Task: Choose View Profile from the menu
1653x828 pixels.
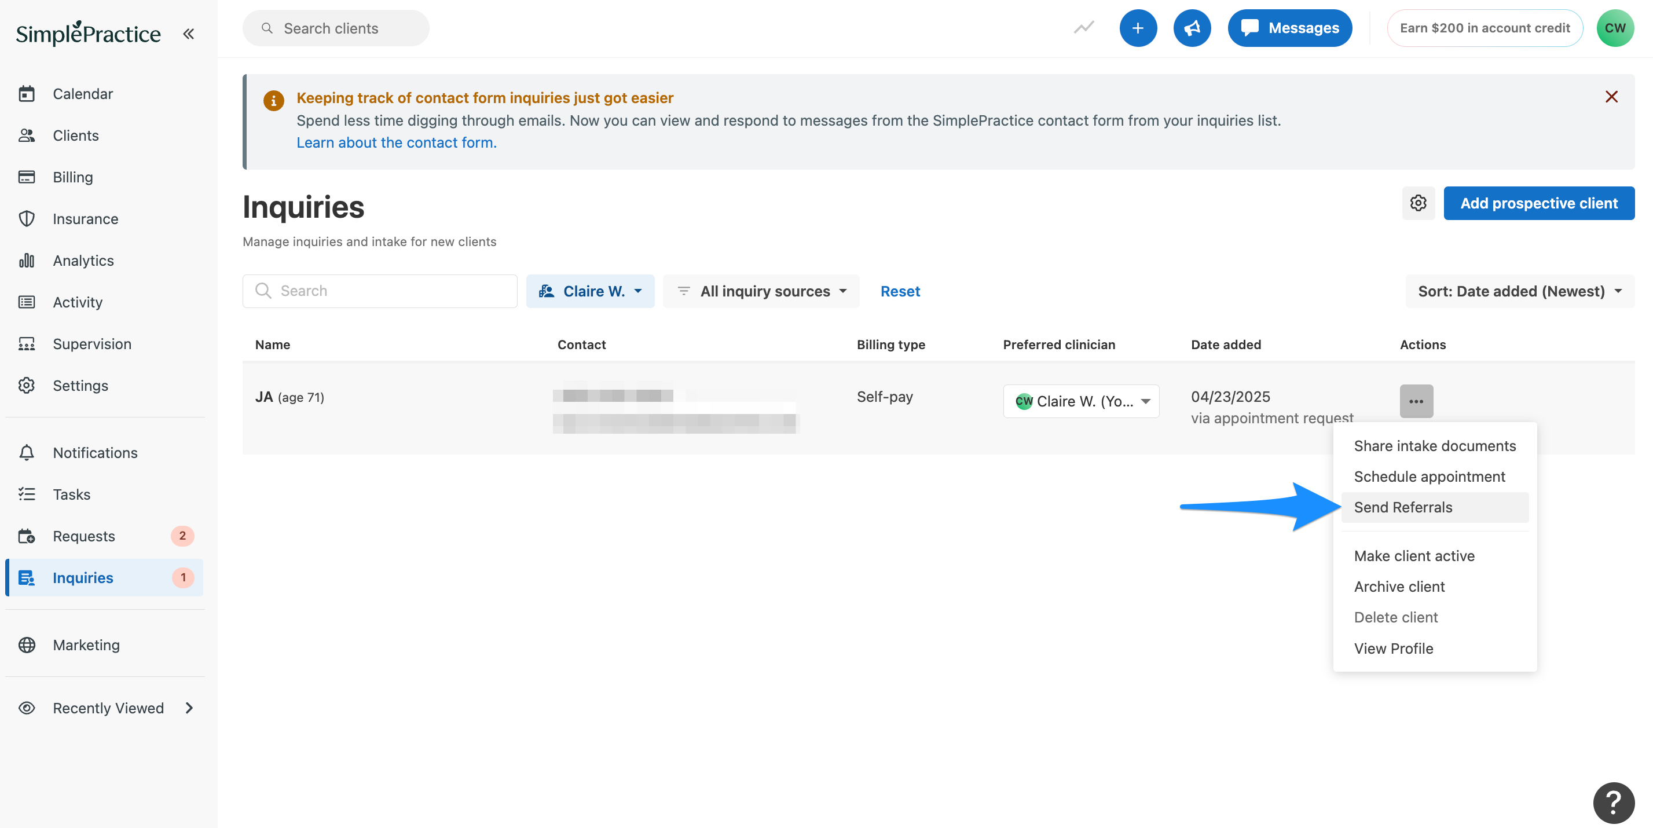Action: 1434,649
